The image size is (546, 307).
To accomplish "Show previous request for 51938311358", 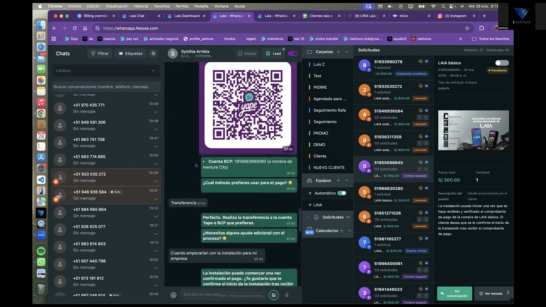I will click(x=420, y=143).
